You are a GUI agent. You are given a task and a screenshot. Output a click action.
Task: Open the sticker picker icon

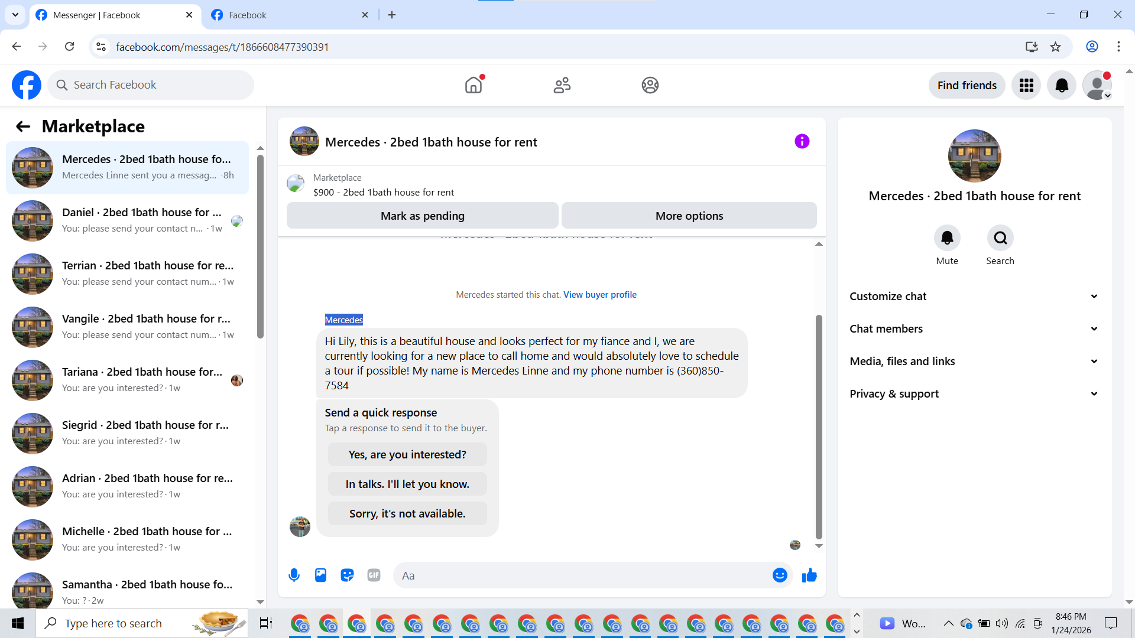pyautogui.click(x=347, y=575)
